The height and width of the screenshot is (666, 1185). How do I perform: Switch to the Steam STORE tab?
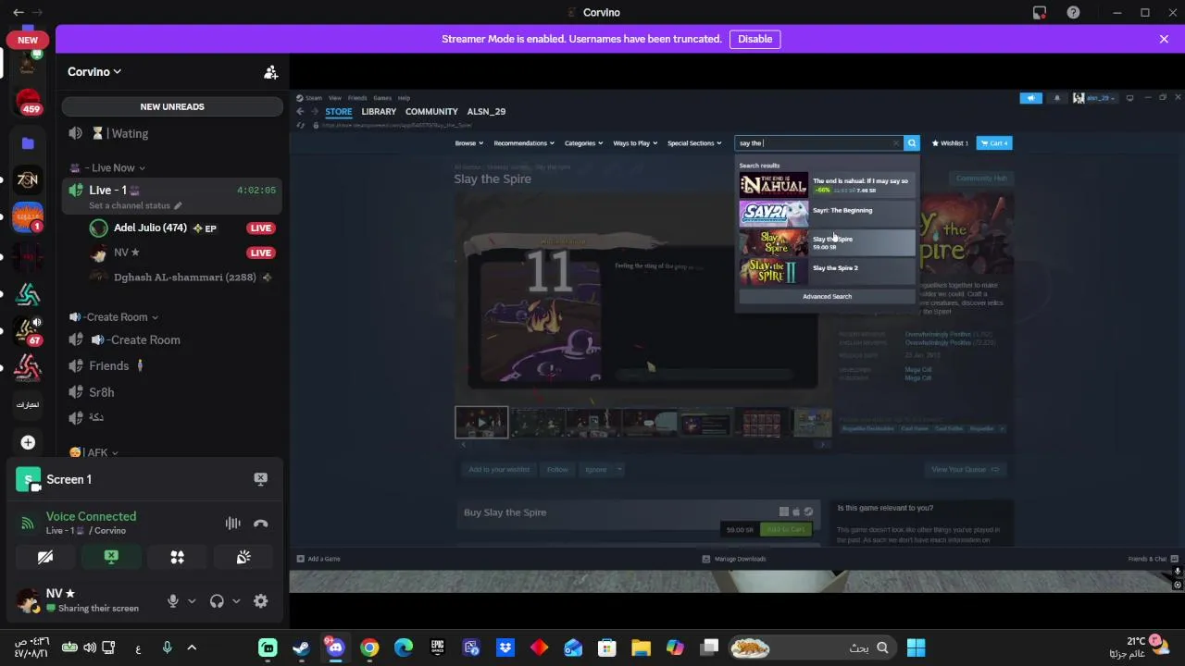coord(338,111)
